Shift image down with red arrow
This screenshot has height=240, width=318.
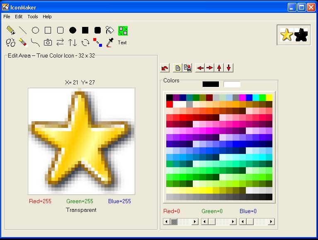click(229, 68)
